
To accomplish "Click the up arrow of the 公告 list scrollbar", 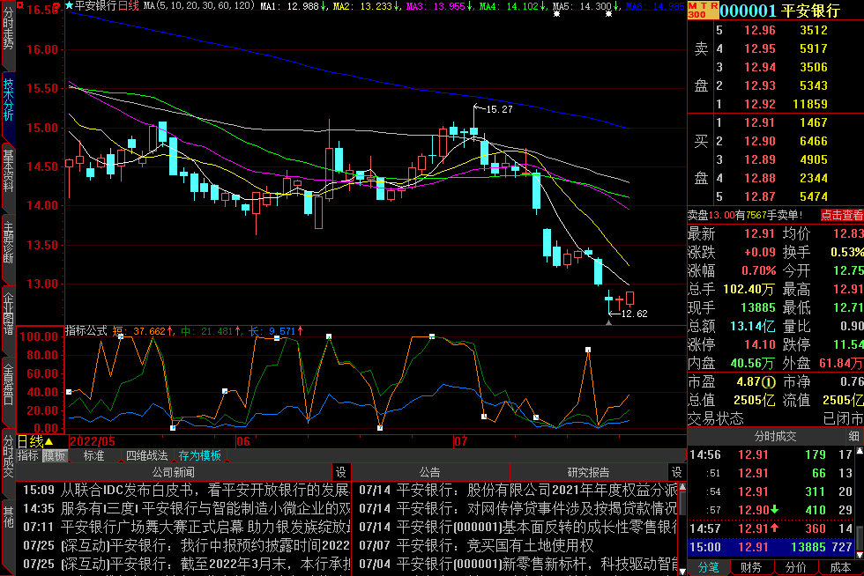I will [682, 487].
